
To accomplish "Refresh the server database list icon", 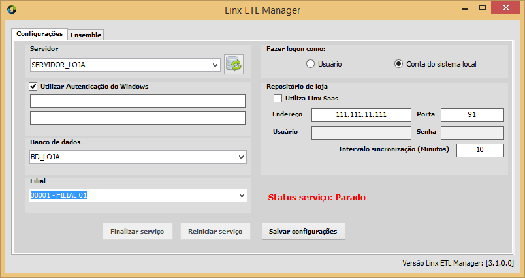I will point(234,64).
